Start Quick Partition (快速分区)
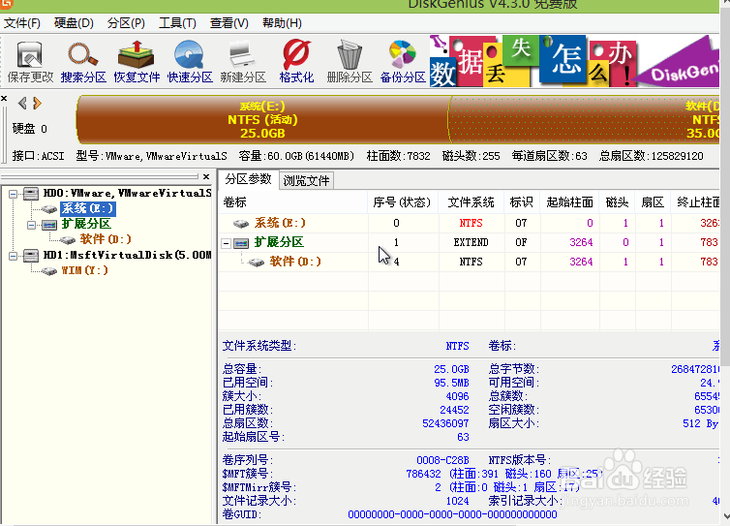Viewport: 730px width, 526px height. [x=190, y=62]
